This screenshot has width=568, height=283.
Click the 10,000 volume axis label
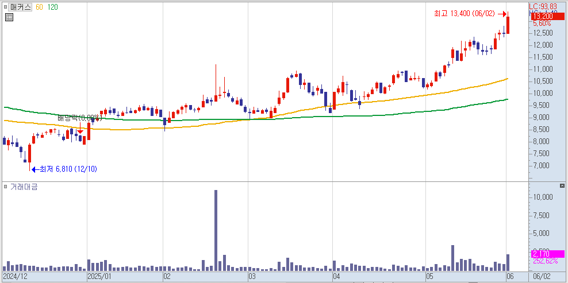[543, 197]
